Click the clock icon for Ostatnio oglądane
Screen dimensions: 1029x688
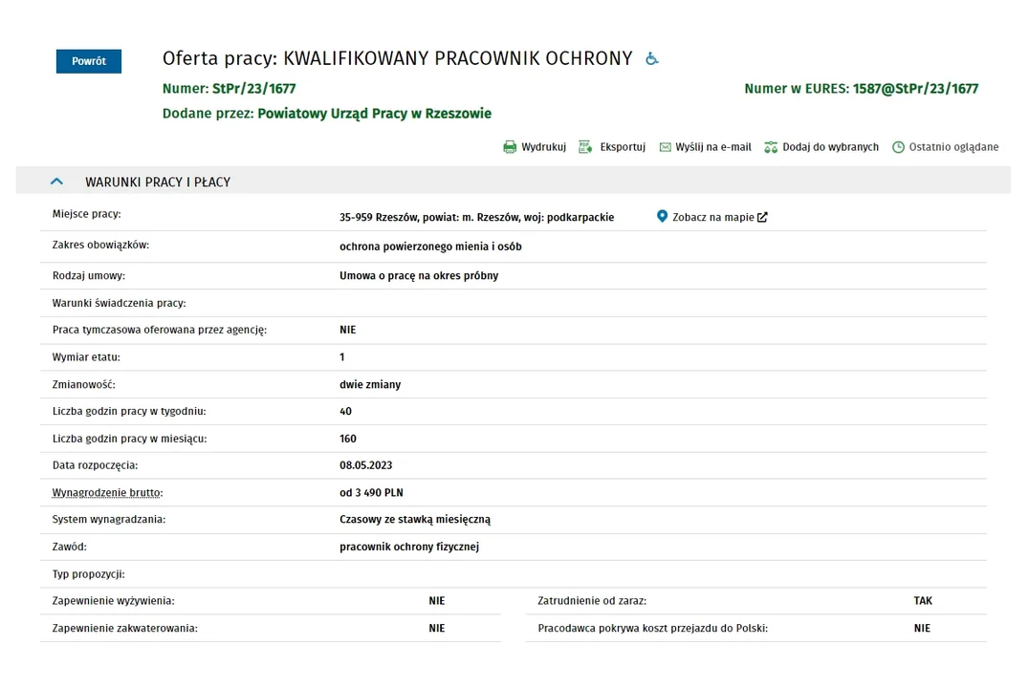(898, 147)
